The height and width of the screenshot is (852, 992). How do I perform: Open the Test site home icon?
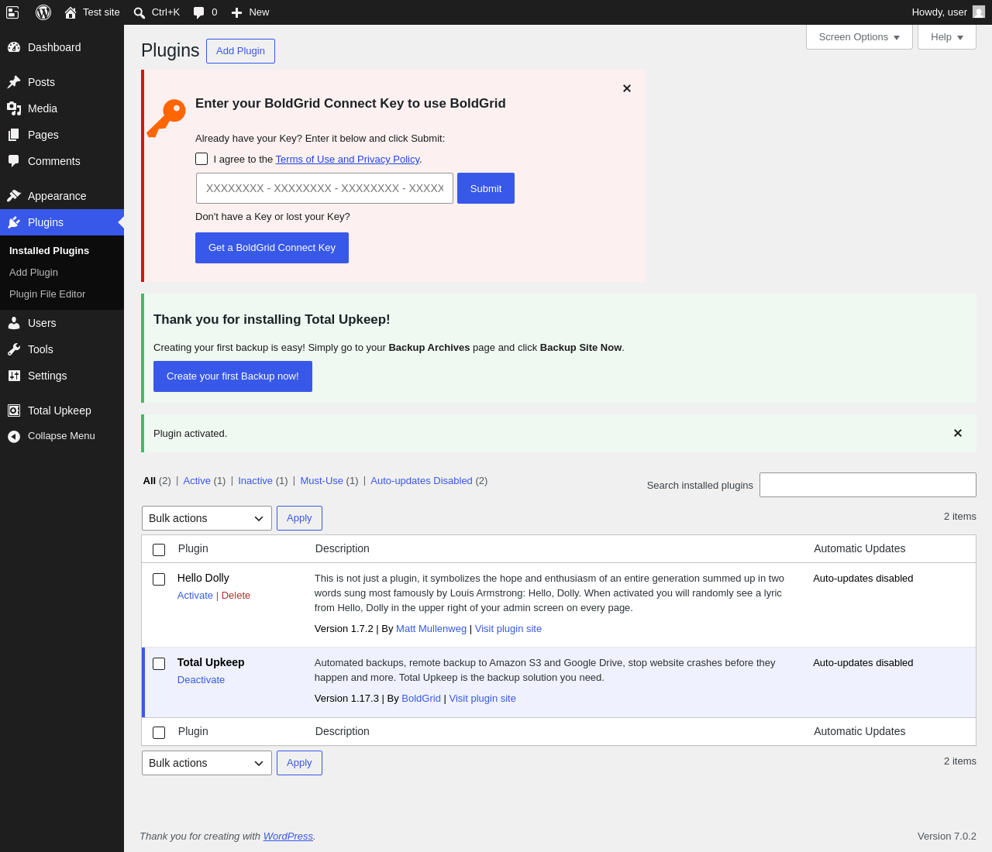(x=71, y=12)
